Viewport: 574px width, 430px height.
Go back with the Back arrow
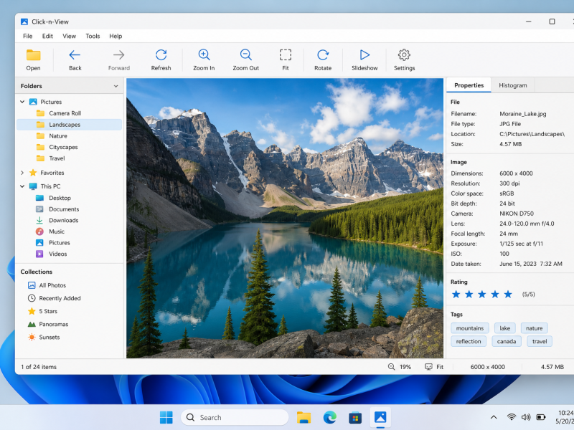click(75, 60)
